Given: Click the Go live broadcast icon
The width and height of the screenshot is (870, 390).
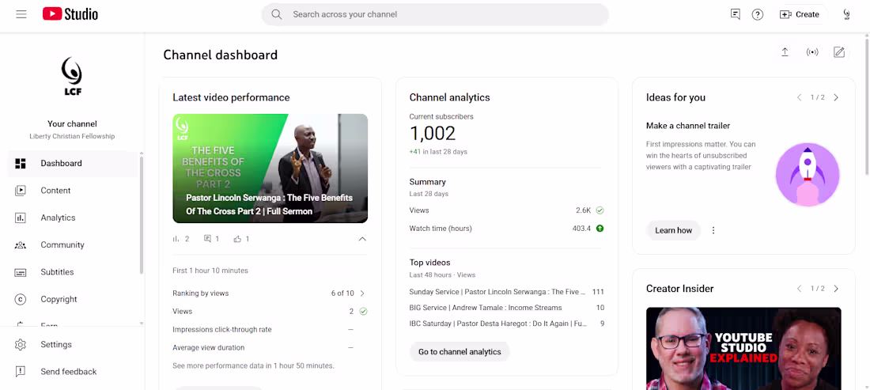Looking at the screenshot, I should (812, 52).
